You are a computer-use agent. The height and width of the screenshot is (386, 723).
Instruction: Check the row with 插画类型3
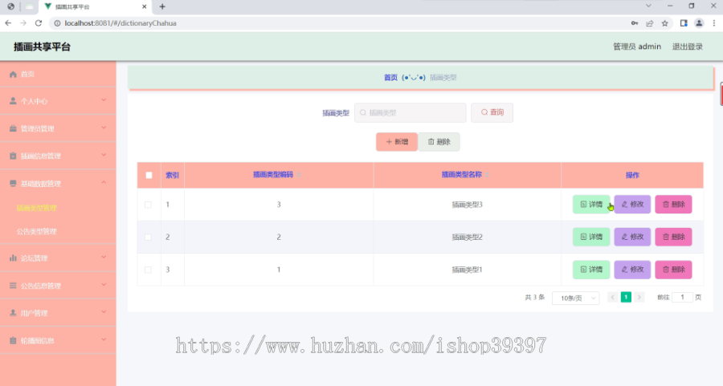point(148,205)
